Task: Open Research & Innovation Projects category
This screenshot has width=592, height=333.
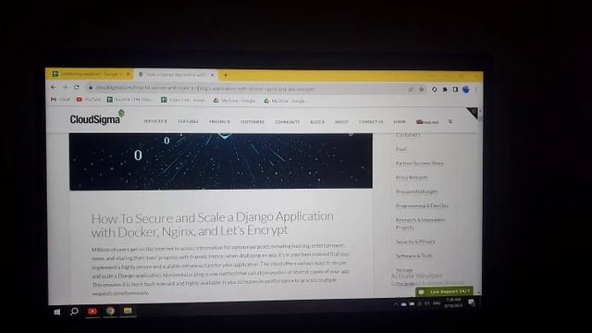Action: [420, 223]
